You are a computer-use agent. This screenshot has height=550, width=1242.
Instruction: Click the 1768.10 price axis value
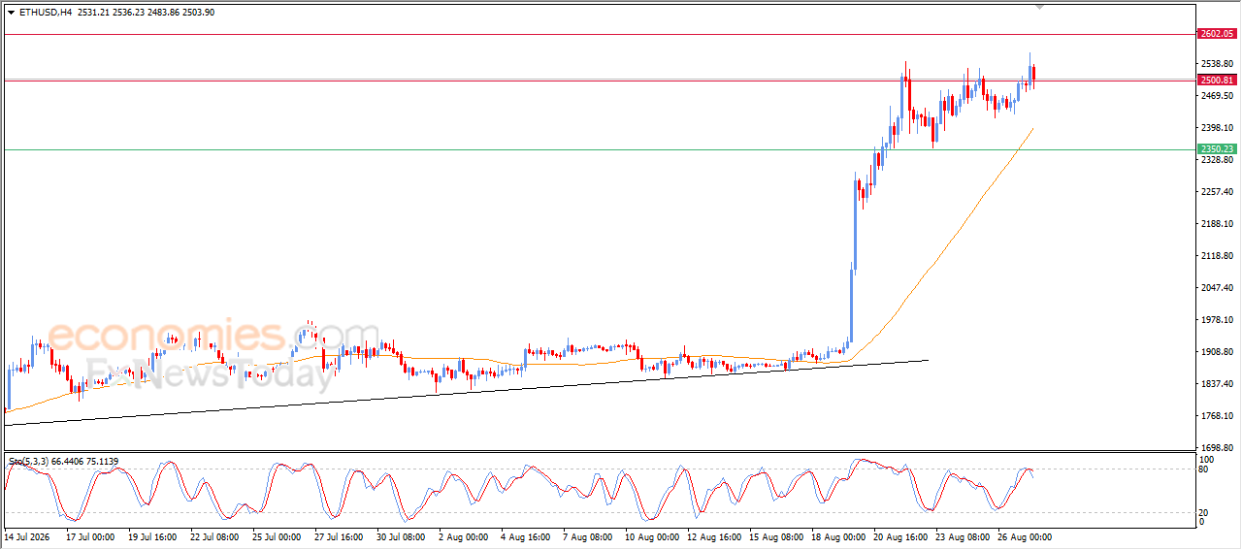click(1216, 415)
